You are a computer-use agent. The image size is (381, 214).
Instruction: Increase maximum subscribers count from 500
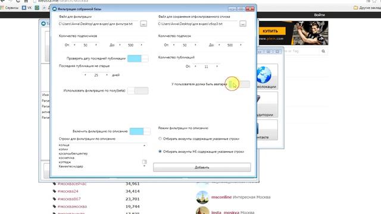[142, 45]
